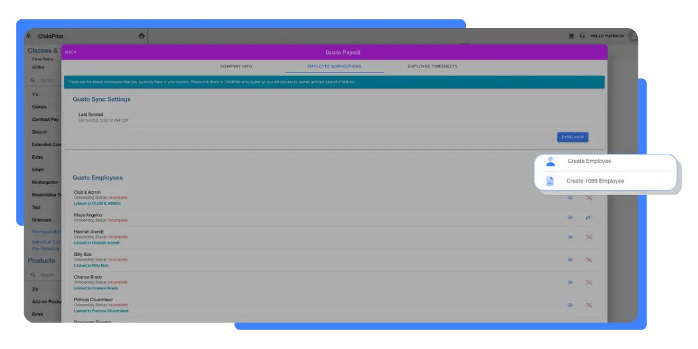698x349 pixels.
Task: Click the magnifier icon in Classes search
Action: point(33,80)
